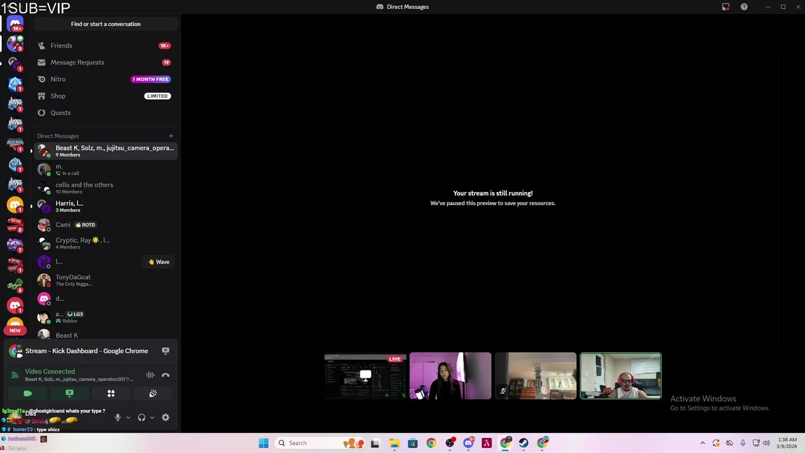Open Discord from taskbar

[468, 443]
